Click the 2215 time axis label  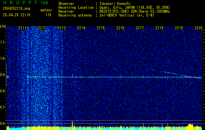101,28
